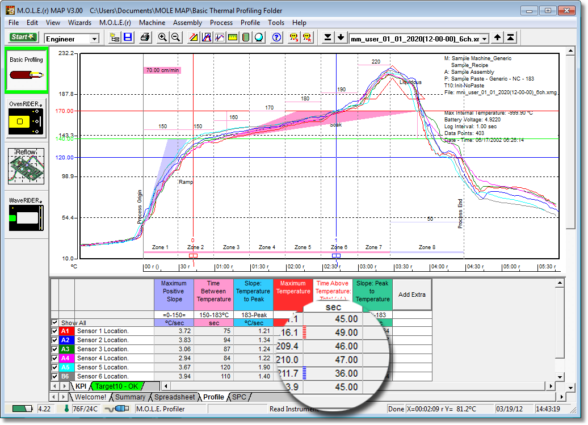588x425 pixels.
Task: Select the peak difference tool icon
Action: (207, 37)
